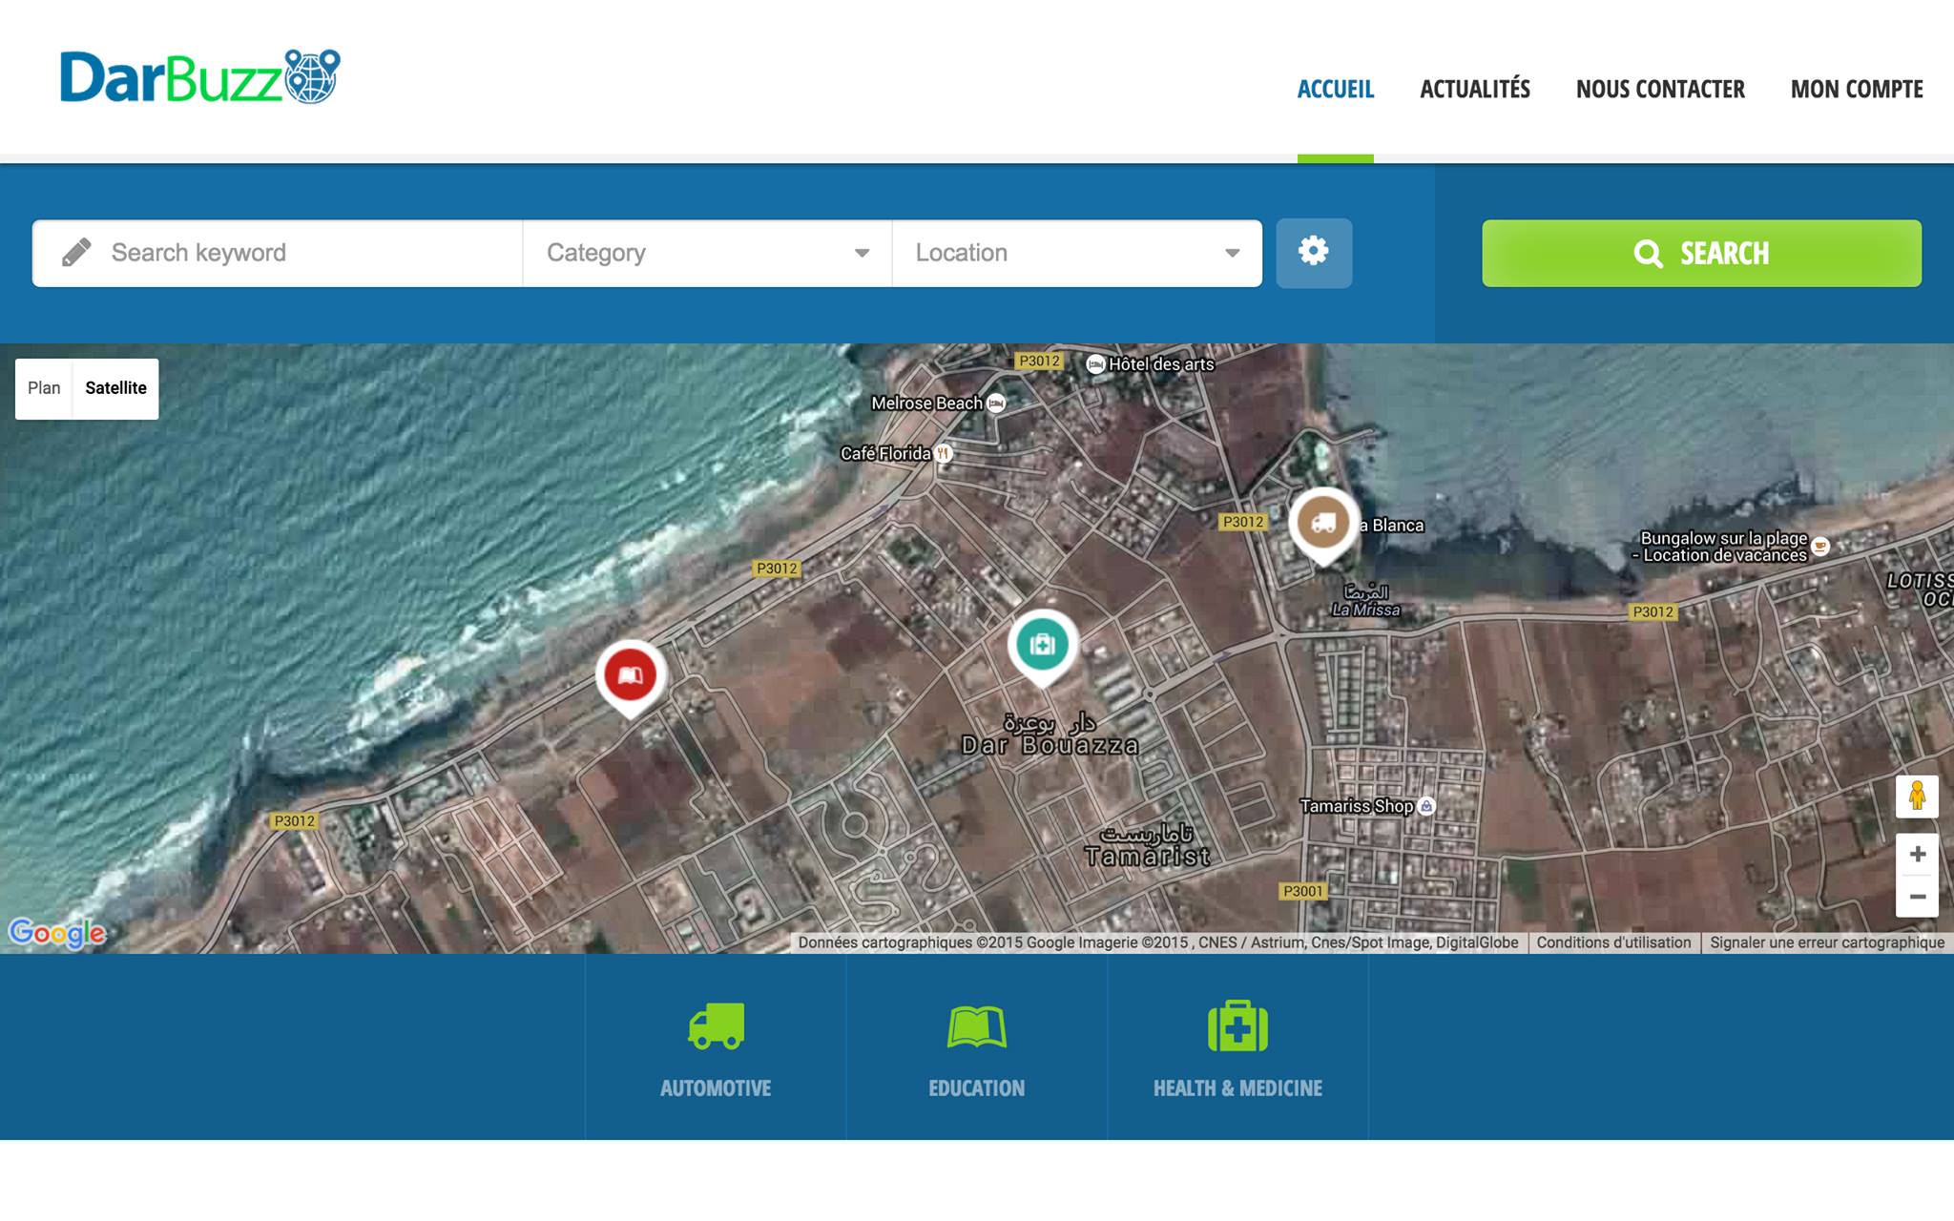
Task: Click Signaler une erreur cartographique link
Action: pyautogui.click(x=1827, y=942)
